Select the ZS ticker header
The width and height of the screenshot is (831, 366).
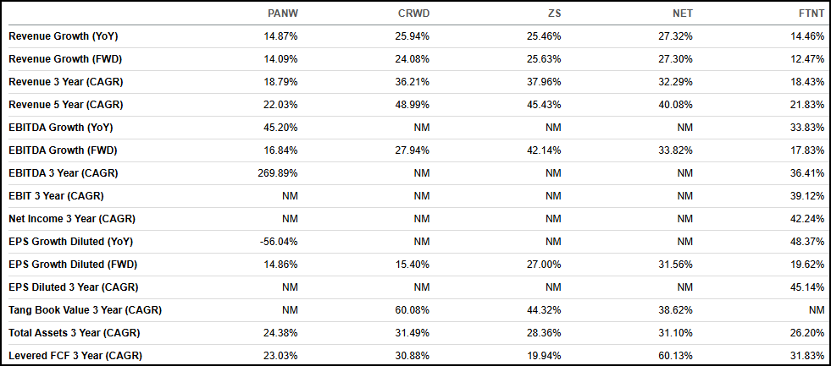pyautogui.click(x=555, y=14)
